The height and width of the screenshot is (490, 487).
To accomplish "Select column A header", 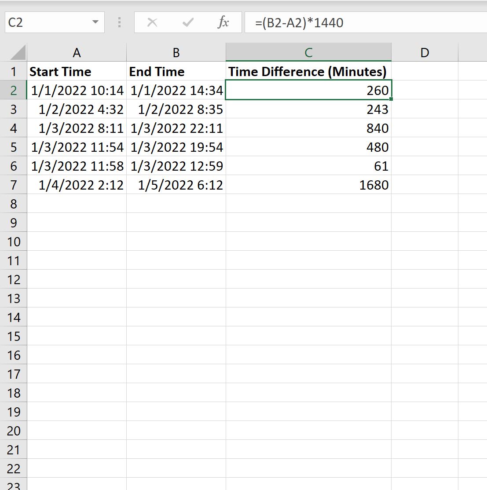I will tap(77, 52).
